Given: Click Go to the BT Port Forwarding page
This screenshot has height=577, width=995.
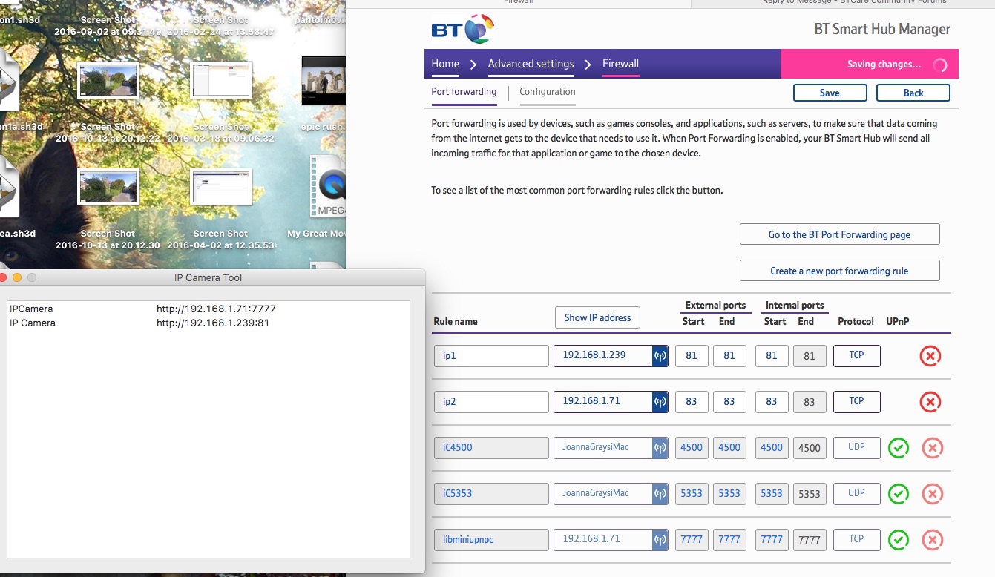Looking at the screenshot, I should click(x=839, y=234).
